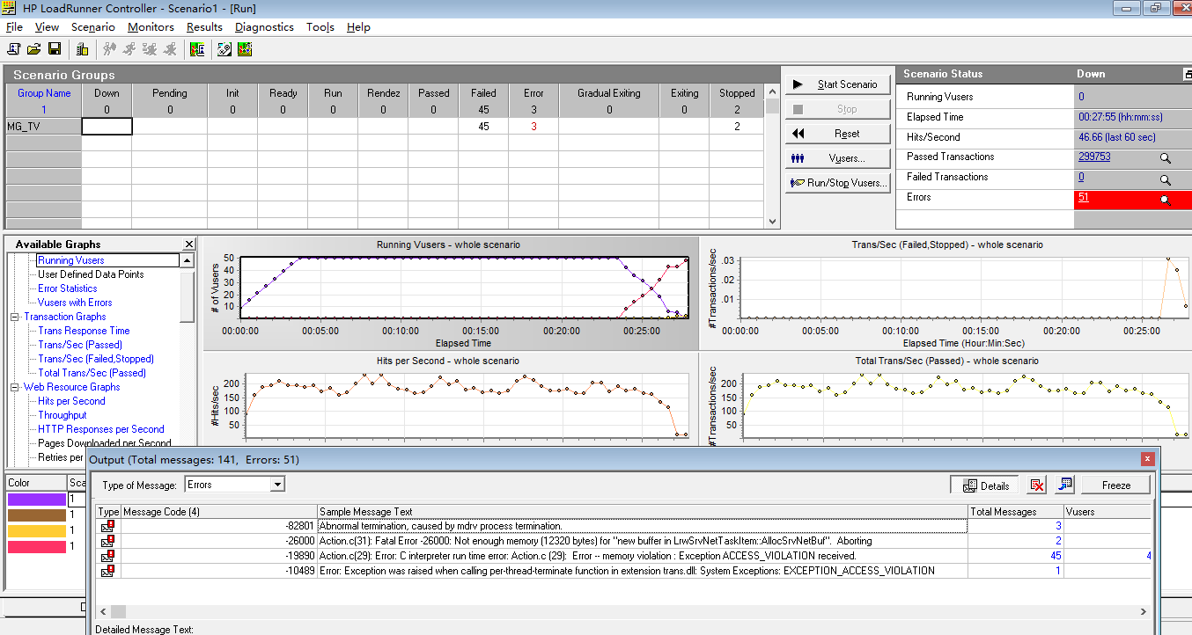Close the Available Graphs panel with X
The height and width of the screenshot is (635, 1192).
pyautogui.click(x=188, y=245)
